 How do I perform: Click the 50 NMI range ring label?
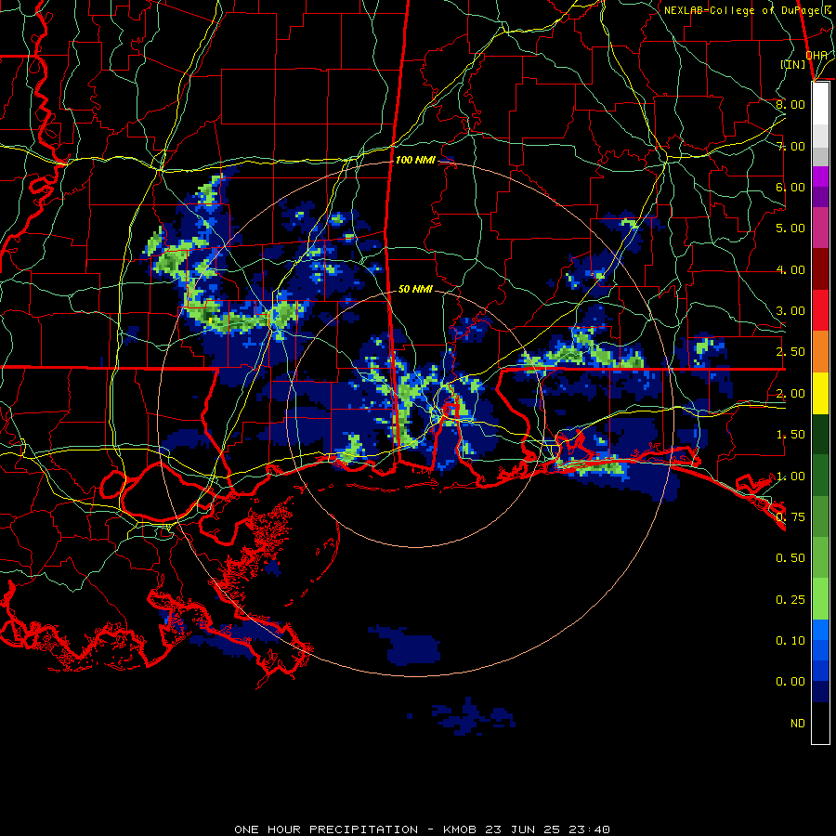pos(415,289)
